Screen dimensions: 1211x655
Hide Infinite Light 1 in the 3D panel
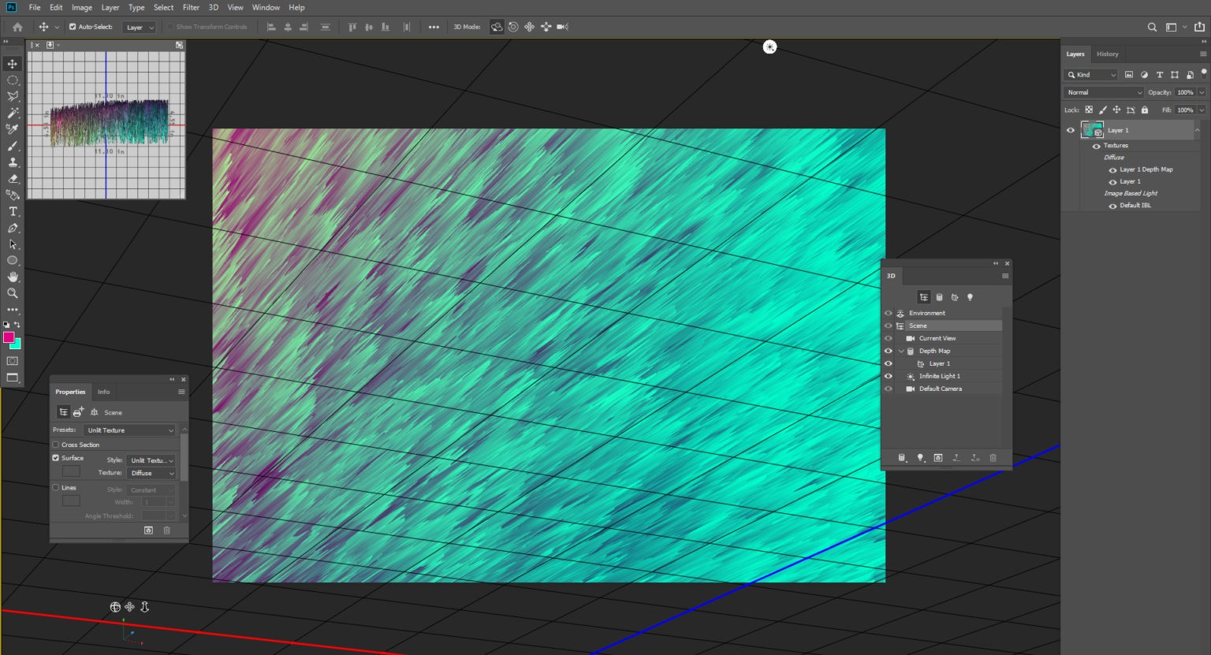(x=888, y=376)
